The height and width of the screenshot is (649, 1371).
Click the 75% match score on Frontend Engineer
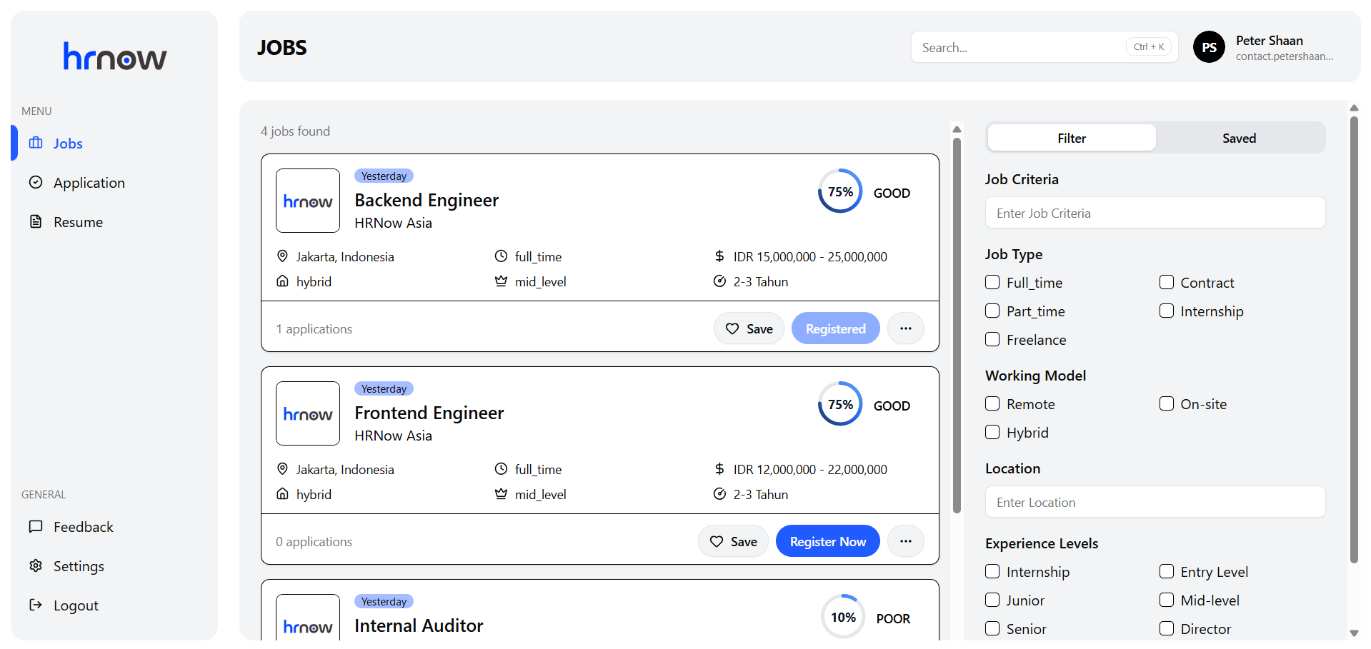(x=840, y=404)
